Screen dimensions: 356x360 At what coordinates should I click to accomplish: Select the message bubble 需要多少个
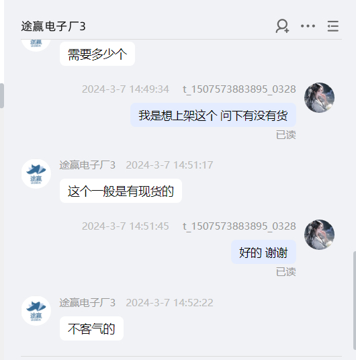click(x=97, y=54)
